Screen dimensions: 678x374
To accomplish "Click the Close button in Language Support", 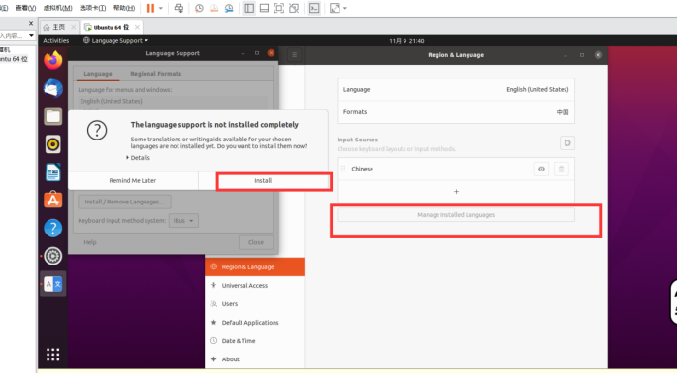I will coord(256,242).
